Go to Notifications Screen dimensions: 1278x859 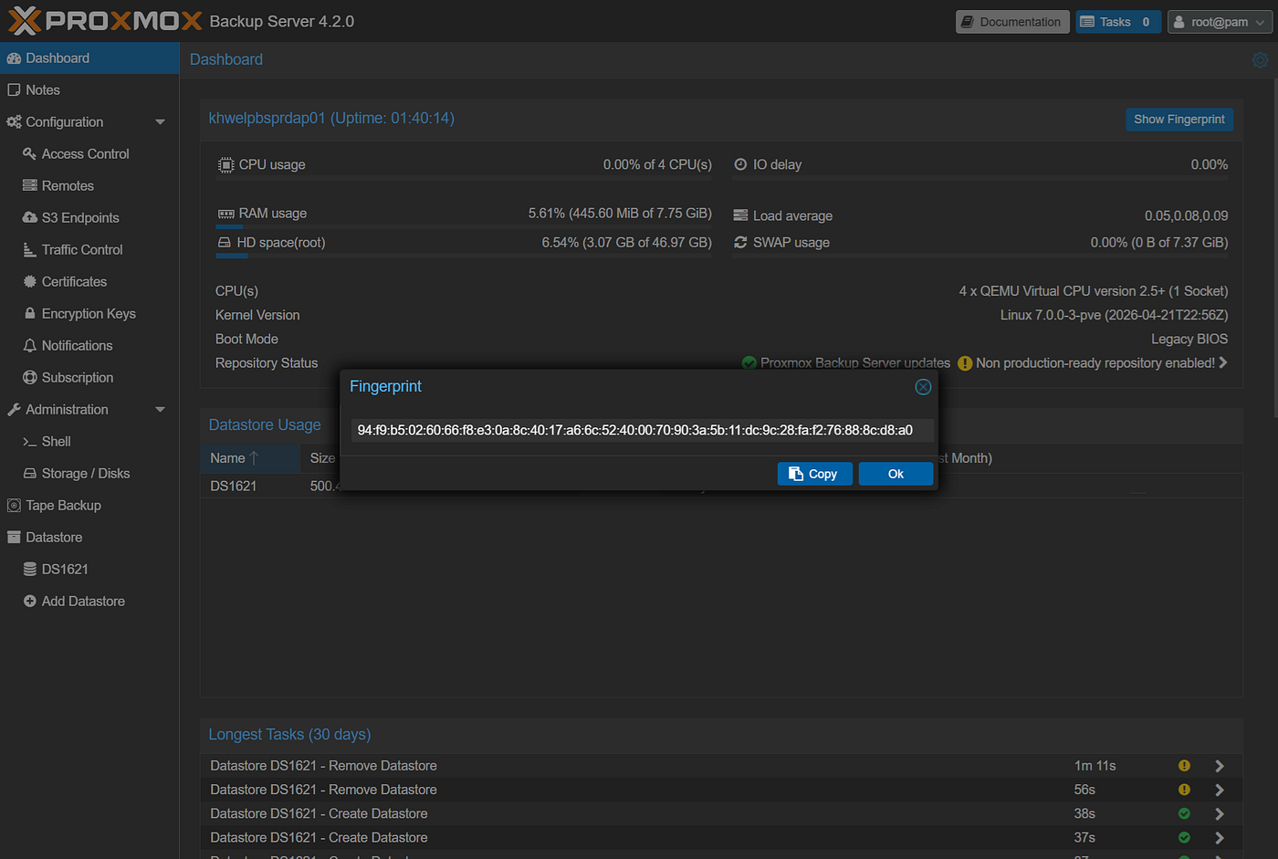(89, 346)
